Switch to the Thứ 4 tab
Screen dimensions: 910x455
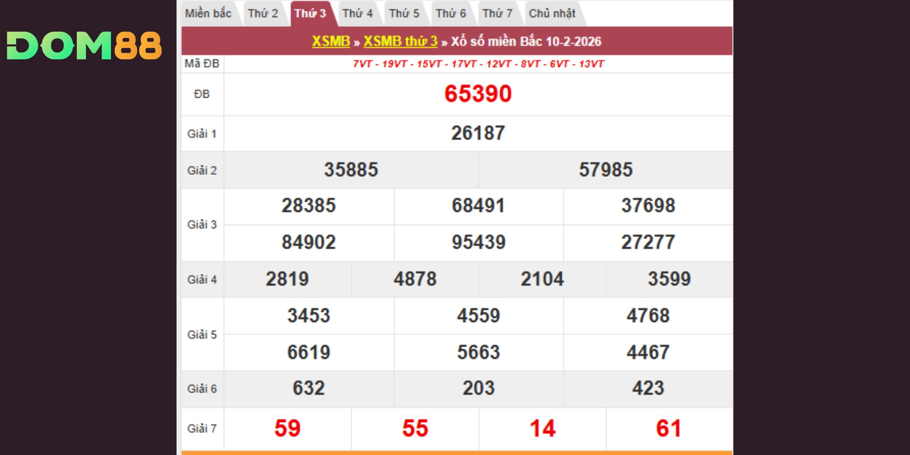[x=357, y=14]
